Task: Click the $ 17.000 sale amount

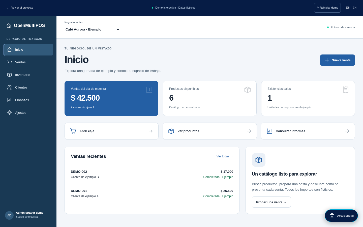Action: (x=227, y=172)
